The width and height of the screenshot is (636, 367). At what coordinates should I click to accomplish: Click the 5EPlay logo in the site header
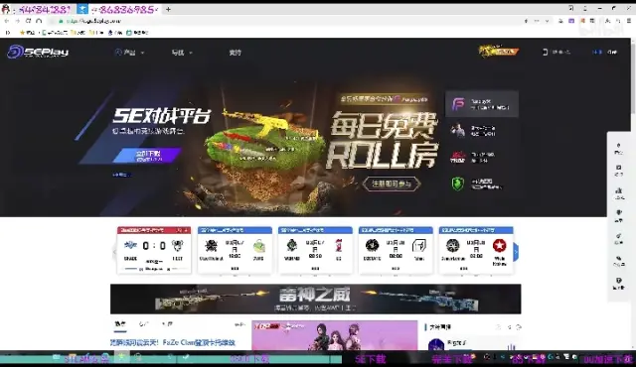click(38, 53)
